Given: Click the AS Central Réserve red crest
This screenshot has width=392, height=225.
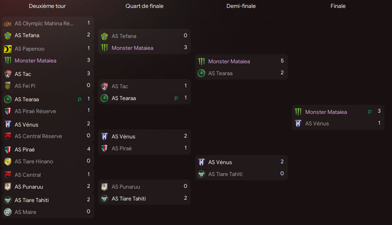Looking at the screenshot, I should point(8,136).
